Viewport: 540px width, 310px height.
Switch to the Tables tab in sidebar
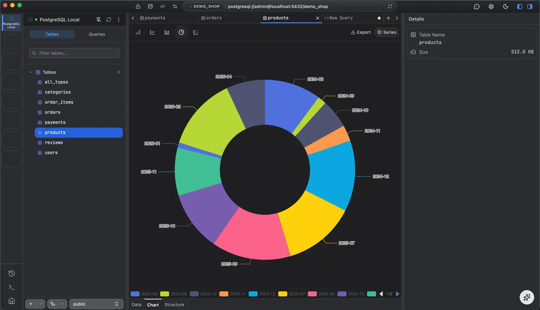click(x=52, y=34)
